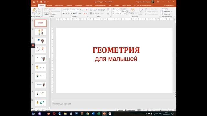
Task: Switch to slide sorter view icon
Action: coord(143,110)
